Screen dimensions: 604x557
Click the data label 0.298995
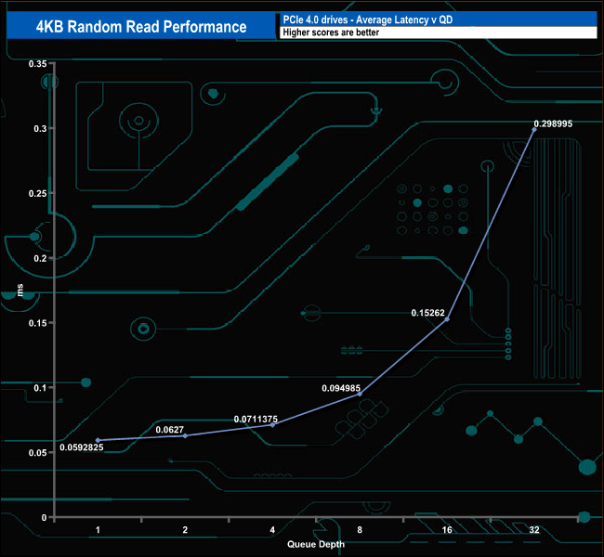click(553, 123)
